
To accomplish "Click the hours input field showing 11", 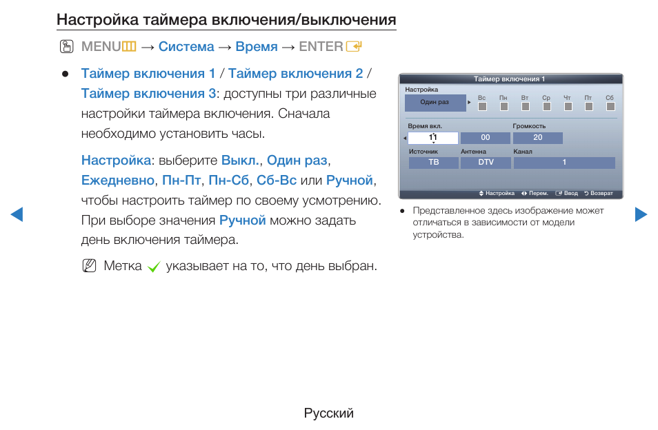I will click(433, 137).
